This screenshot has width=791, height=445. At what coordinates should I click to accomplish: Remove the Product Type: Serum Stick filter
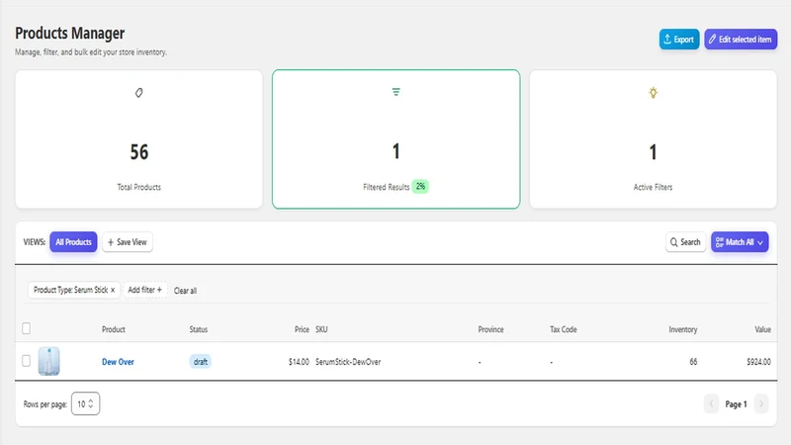(x=113, y=290)
